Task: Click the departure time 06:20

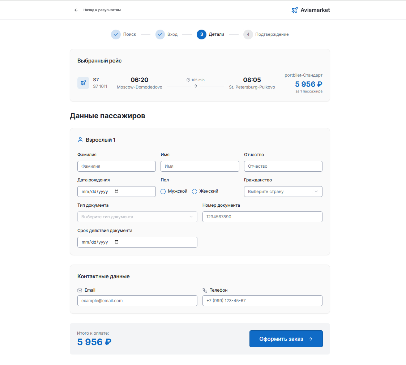Action: (x=140, y=80)
